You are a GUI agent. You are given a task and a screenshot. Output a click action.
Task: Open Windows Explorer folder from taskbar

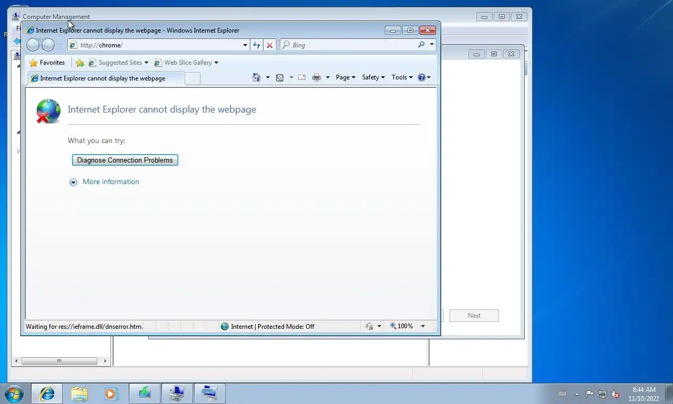tap(79, 393)
